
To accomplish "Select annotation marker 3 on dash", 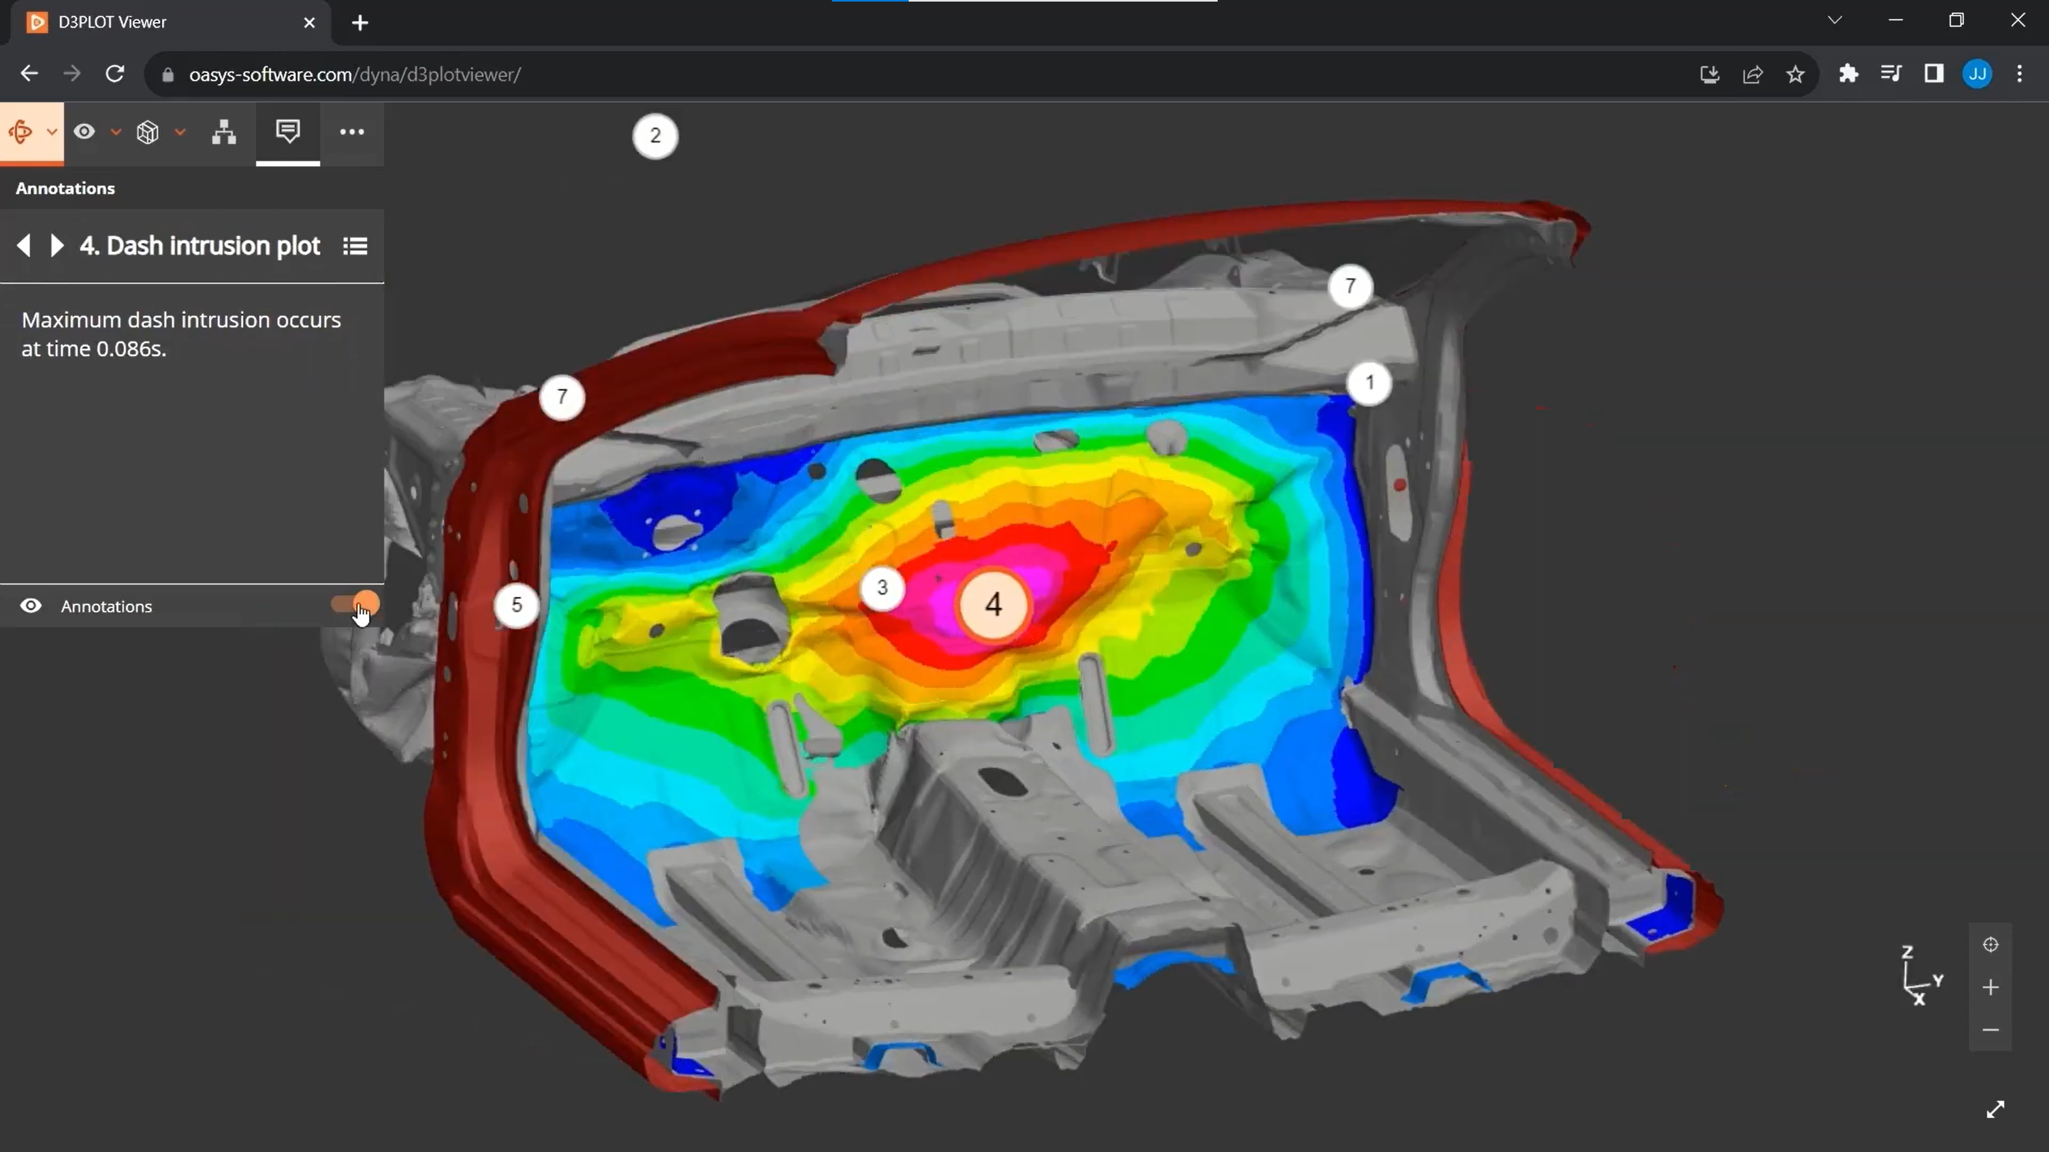I will (882, 588).
